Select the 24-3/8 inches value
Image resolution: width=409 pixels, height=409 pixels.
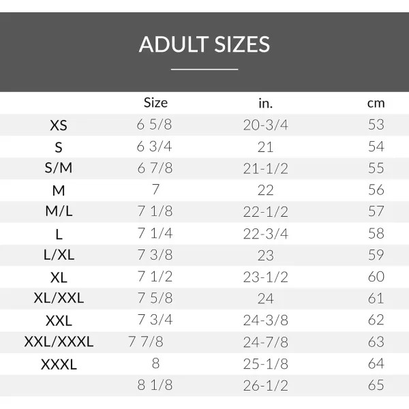click(266, 320)
